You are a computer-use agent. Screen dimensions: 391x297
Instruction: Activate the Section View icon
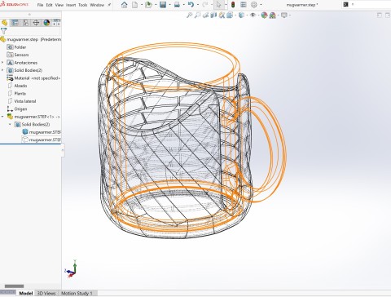pos(213,16)
